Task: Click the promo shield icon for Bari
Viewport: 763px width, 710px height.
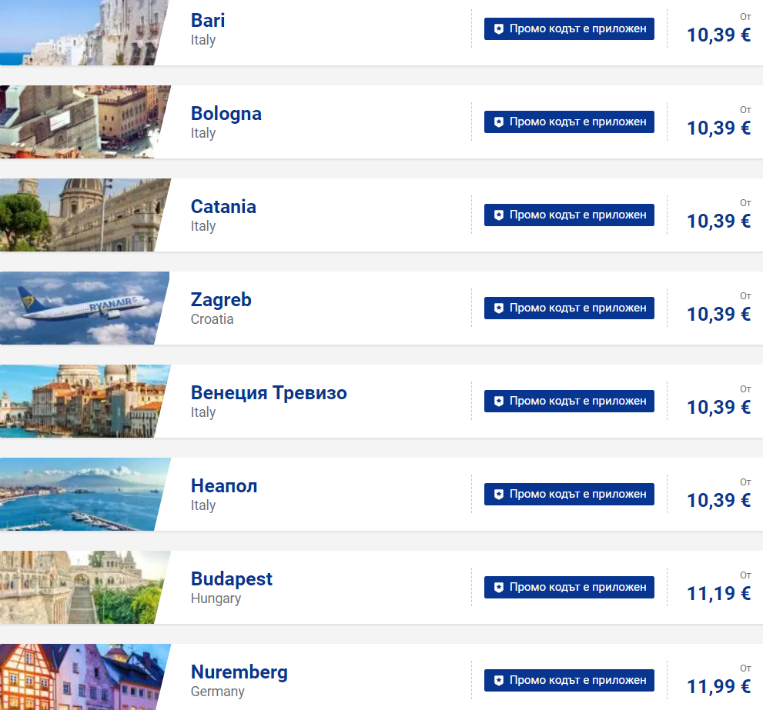Action: 499,29
